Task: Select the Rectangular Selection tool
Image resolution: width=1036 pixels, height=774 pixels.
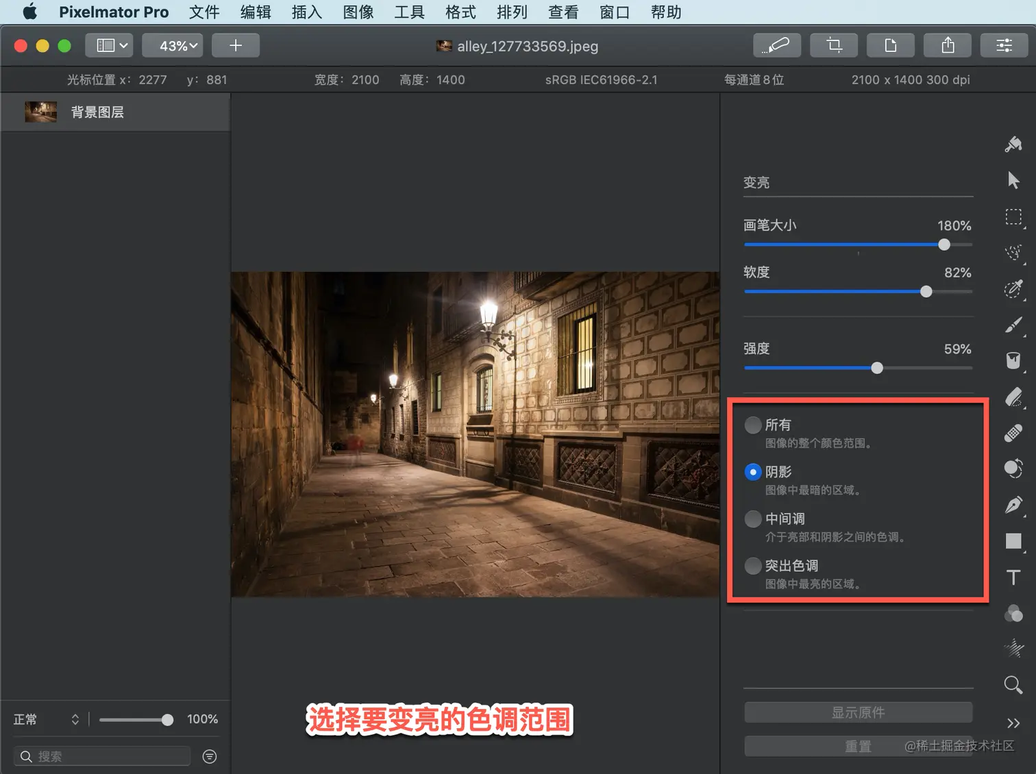Action: pos(1013,217)
